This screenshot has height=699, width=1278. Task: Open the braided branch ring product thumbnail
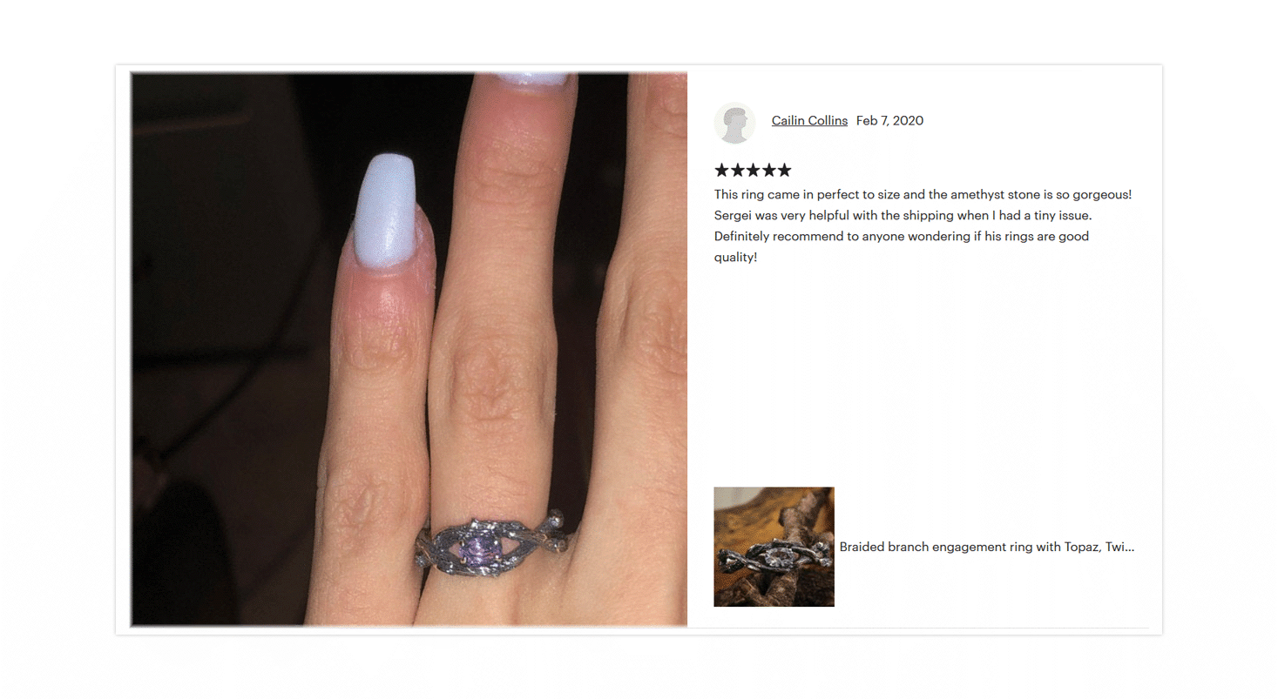click(774, 547)
